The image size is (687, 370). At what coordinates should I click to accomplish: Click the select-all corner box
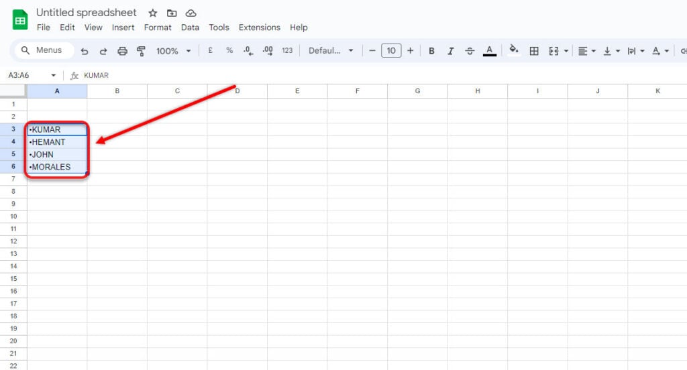[x=13, y=91]
